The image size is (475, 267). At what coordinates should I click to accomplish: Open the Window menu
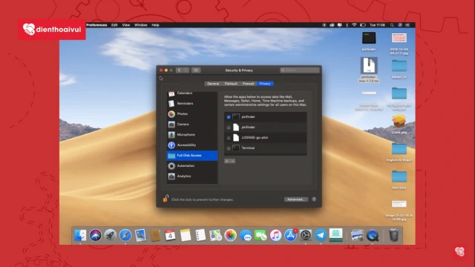140,25
